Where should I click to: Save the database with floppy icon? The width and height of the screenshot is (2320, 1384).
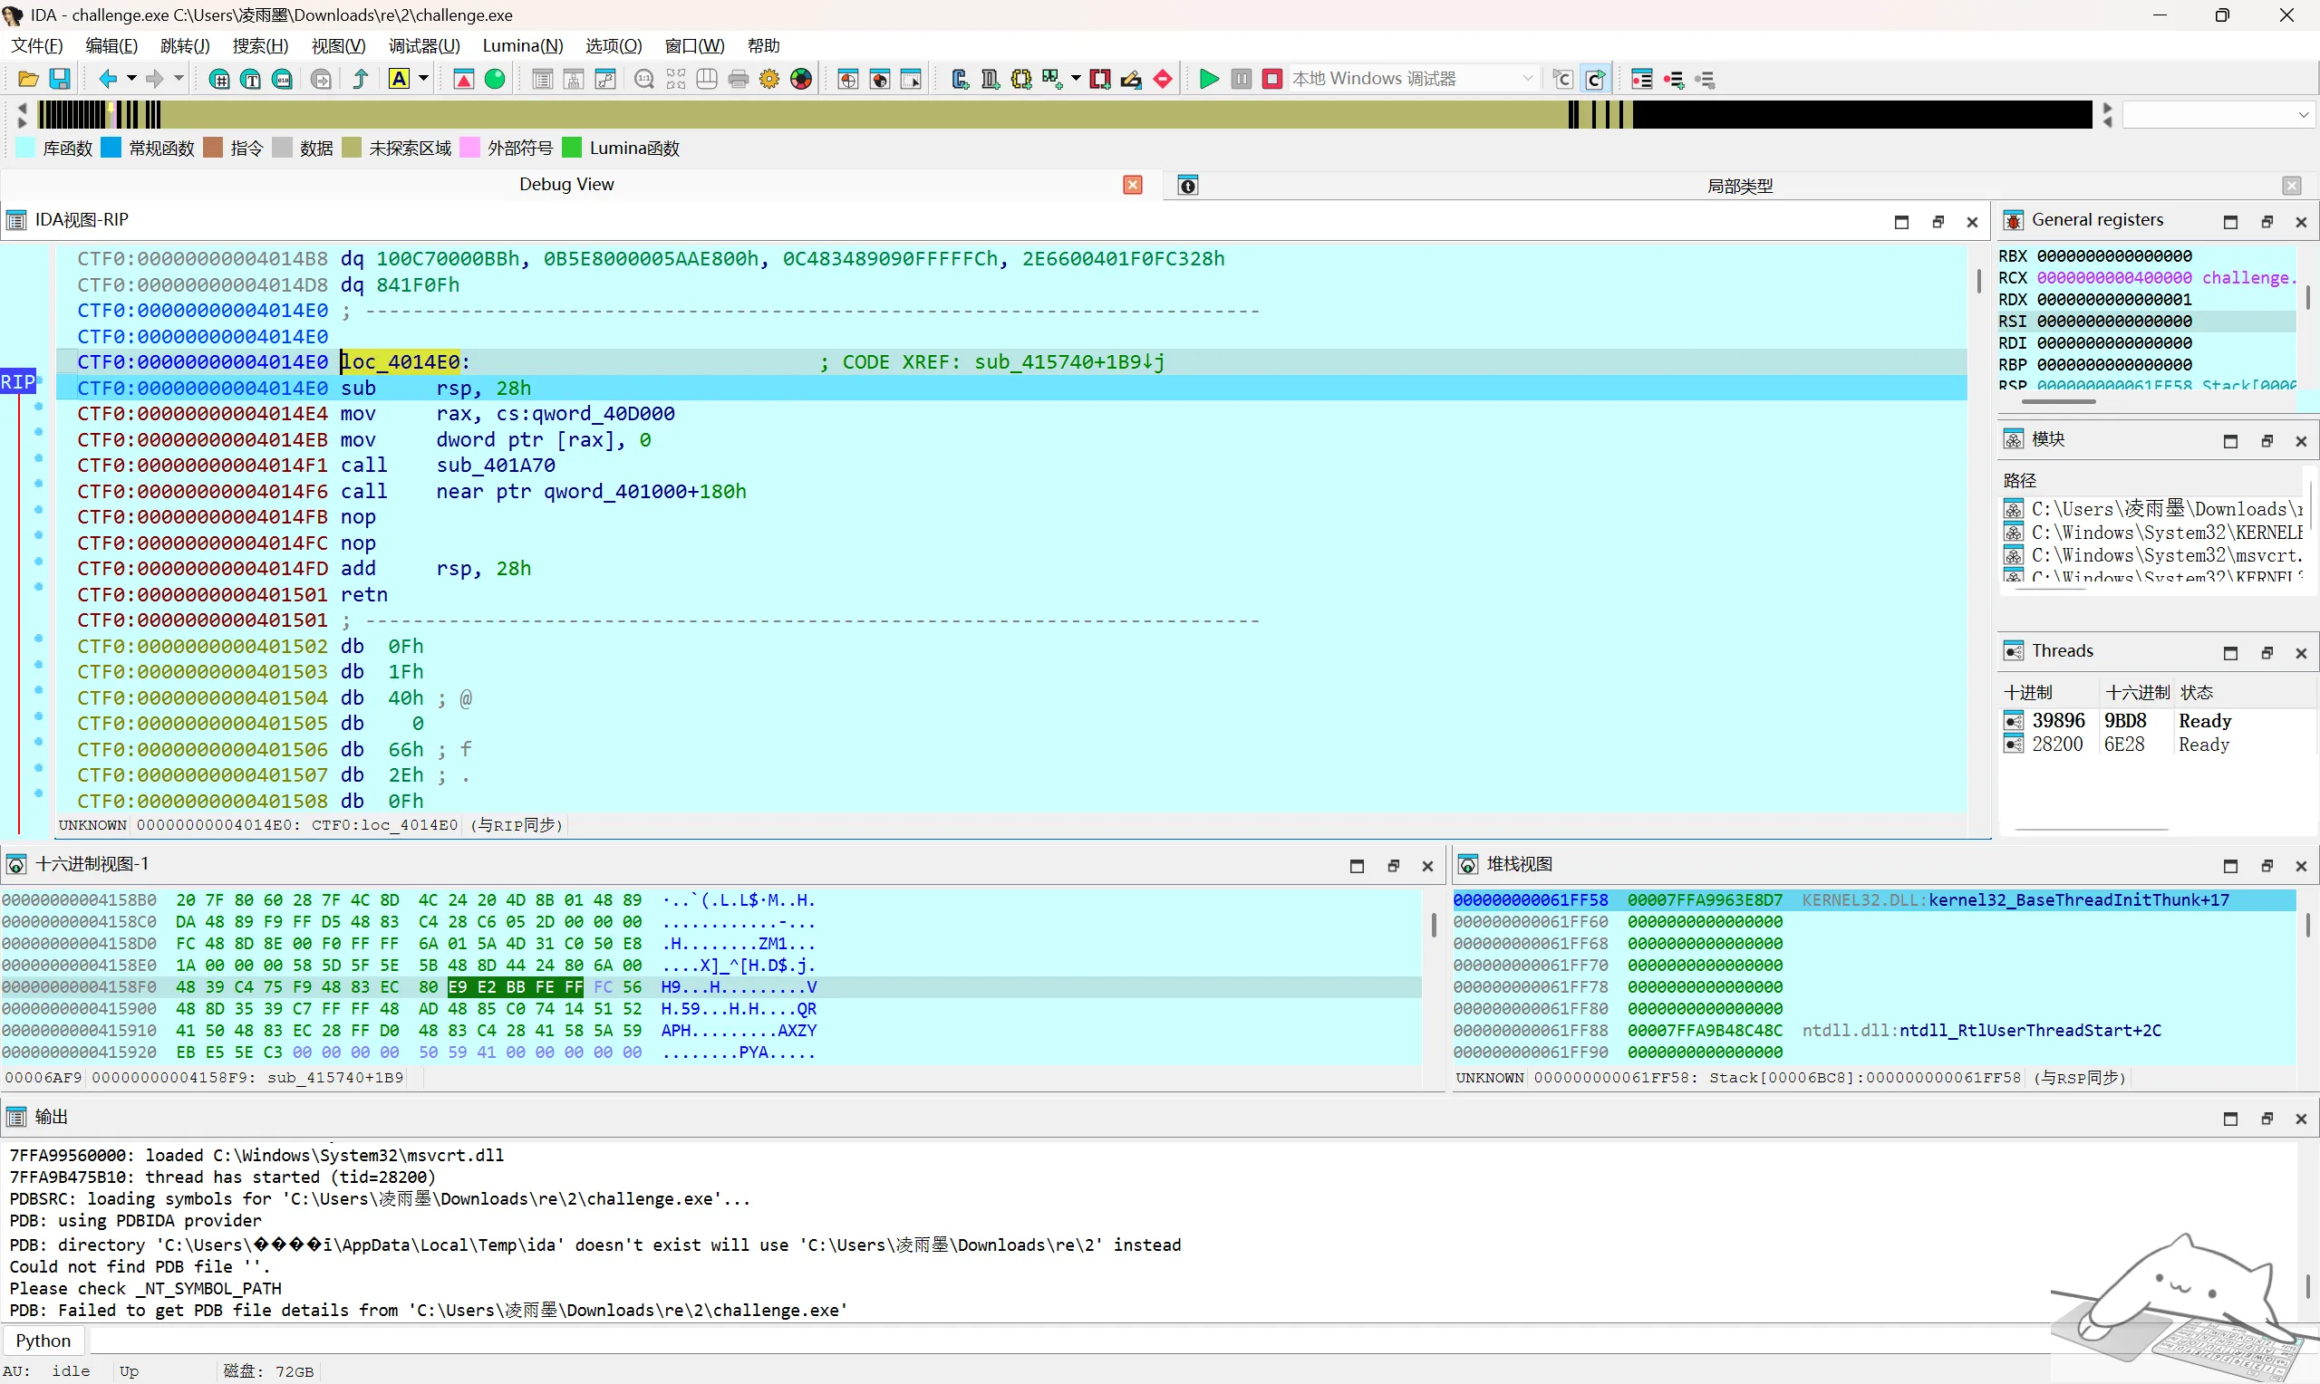coord(60,80)
